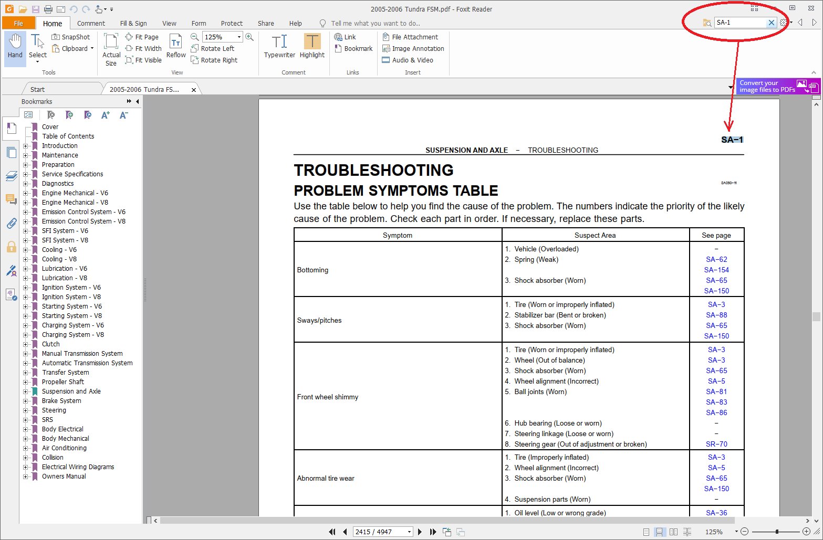Image resolution: width=823 pixels, height=540 pixels.
Task: Expand the Electrical Wiring Diagrams bookmark
Action: pos(25,467)
